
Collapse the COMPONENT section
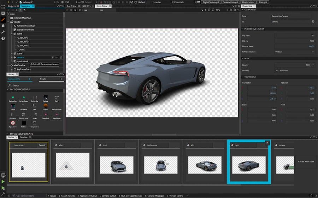coord(242,10)
